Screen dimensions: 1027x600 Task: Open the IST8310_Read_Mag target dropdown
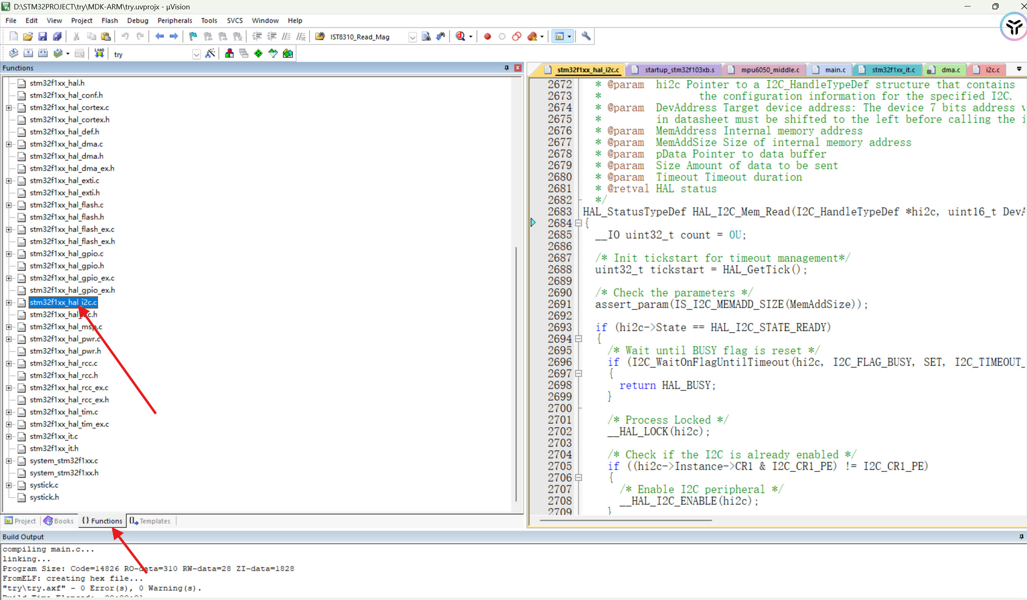[x=412, y=37]
